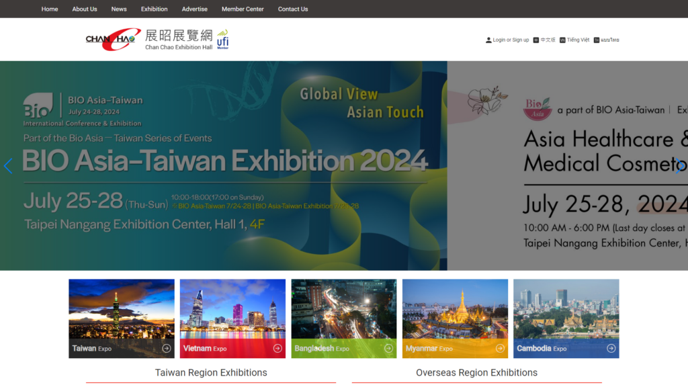This screenshot has height=387, width=688.
Task: Click arrow icon on Vietnam Expo card
Action: pyautogui.click(x=277, y=349)
